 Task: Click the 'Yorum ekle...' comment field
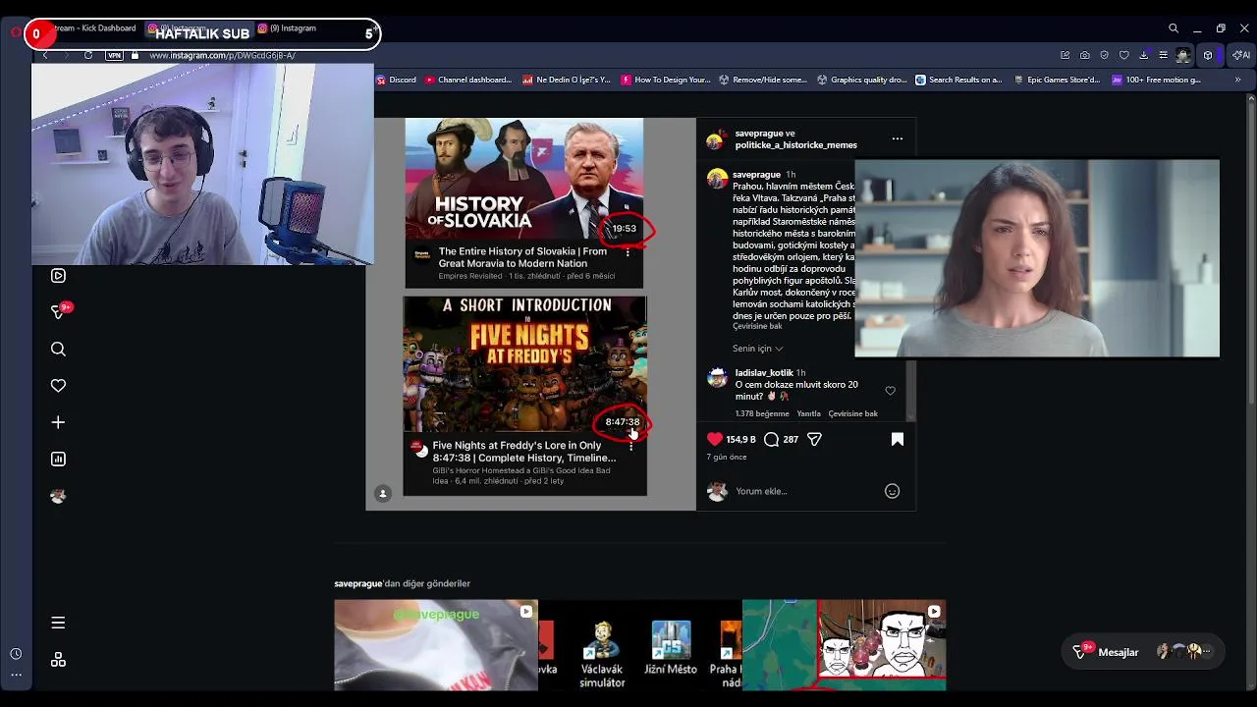pyautogui.click(x=805, y=491)
